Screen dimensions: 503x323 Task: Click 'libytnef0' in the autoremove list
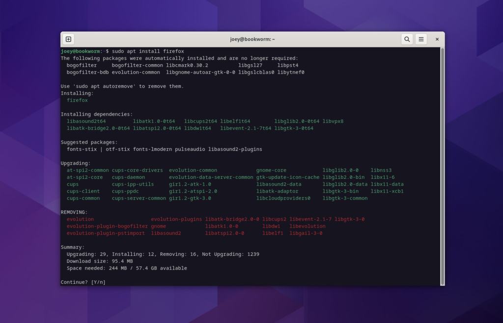point(291,73)
